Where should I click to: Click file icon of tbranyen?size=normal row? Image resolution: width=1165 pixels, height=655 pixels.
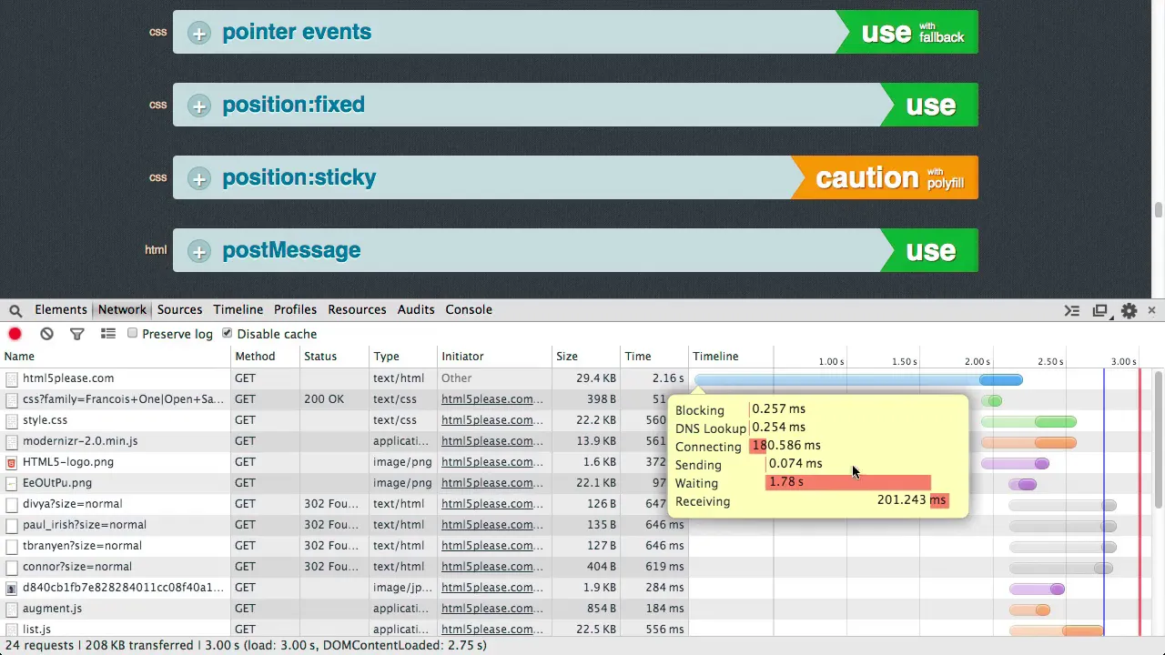click(x=12, y=546)
